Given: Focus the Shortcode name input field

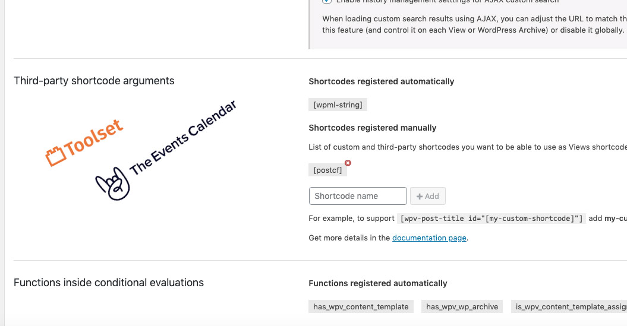Looking at the screenshot, I should pyautogui.click(x=358, y=196).
